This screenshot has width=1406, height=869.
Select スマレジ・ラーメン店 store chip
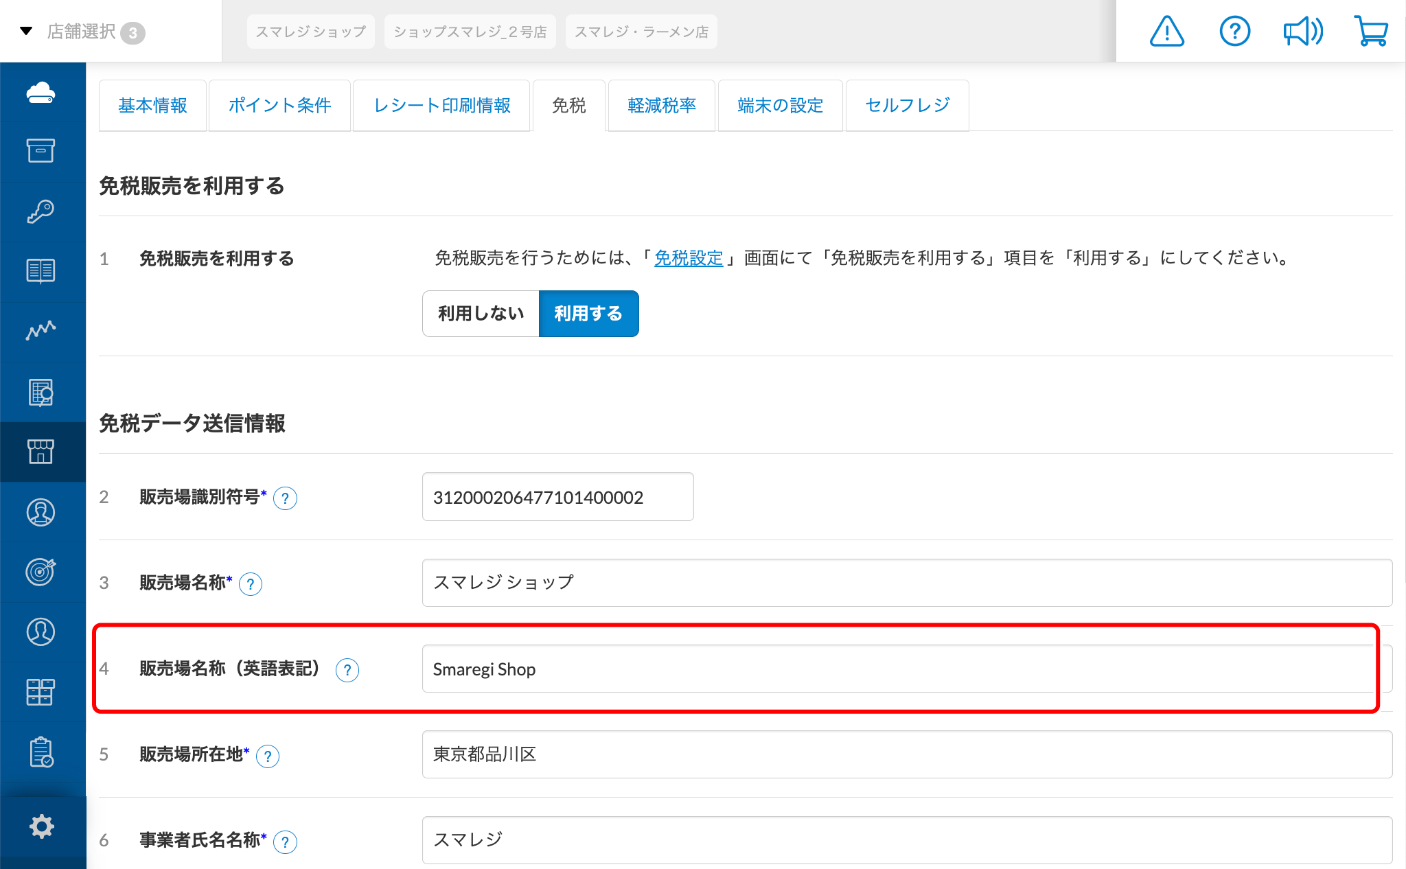(641, 32)
